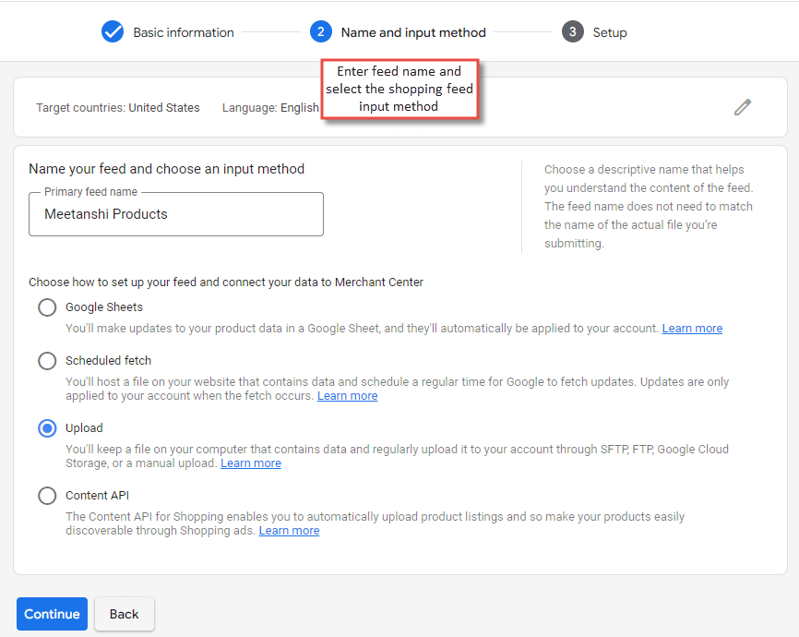Click the Language: English setting text

[270, 108]
